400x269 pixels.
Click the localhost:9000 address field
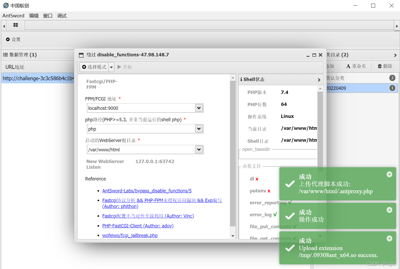point(141,108)
